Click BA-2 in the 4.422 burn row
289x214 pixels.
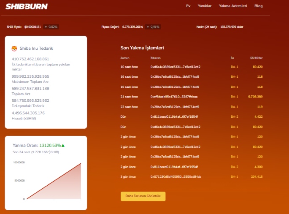pos(234,116)
